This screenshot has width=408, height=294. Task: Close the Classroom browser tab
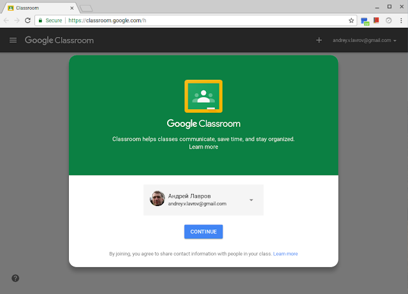(72, 8)
